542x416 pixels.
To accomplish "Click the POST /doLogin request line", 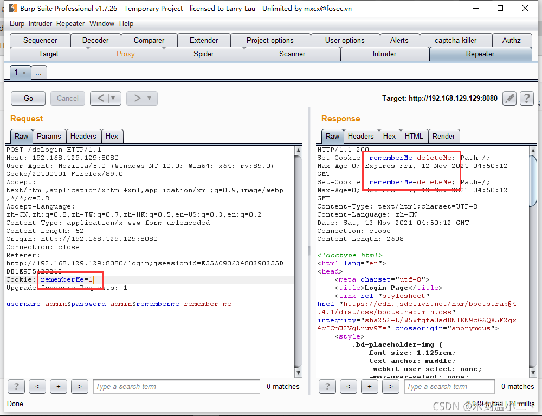I will [x=54, y=149].
